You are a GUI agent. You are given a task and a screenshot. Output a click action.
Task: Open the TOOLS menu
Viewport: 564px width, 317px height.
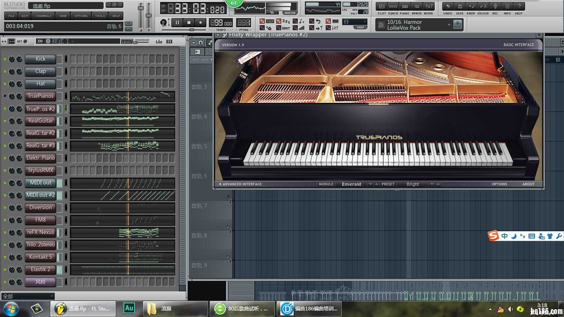100,16
